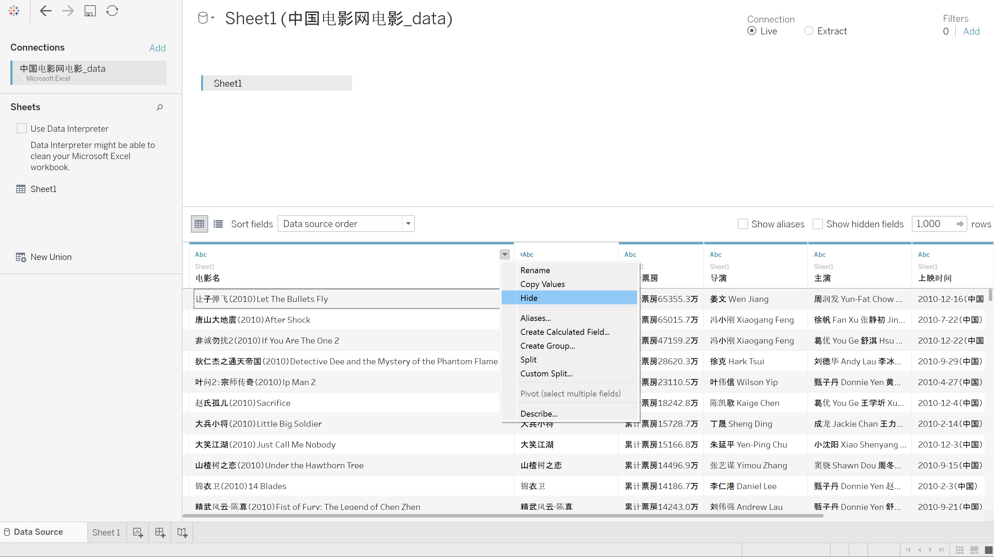
Task: Click the search sheets magnifier icon
Action: tap(159, 107)
